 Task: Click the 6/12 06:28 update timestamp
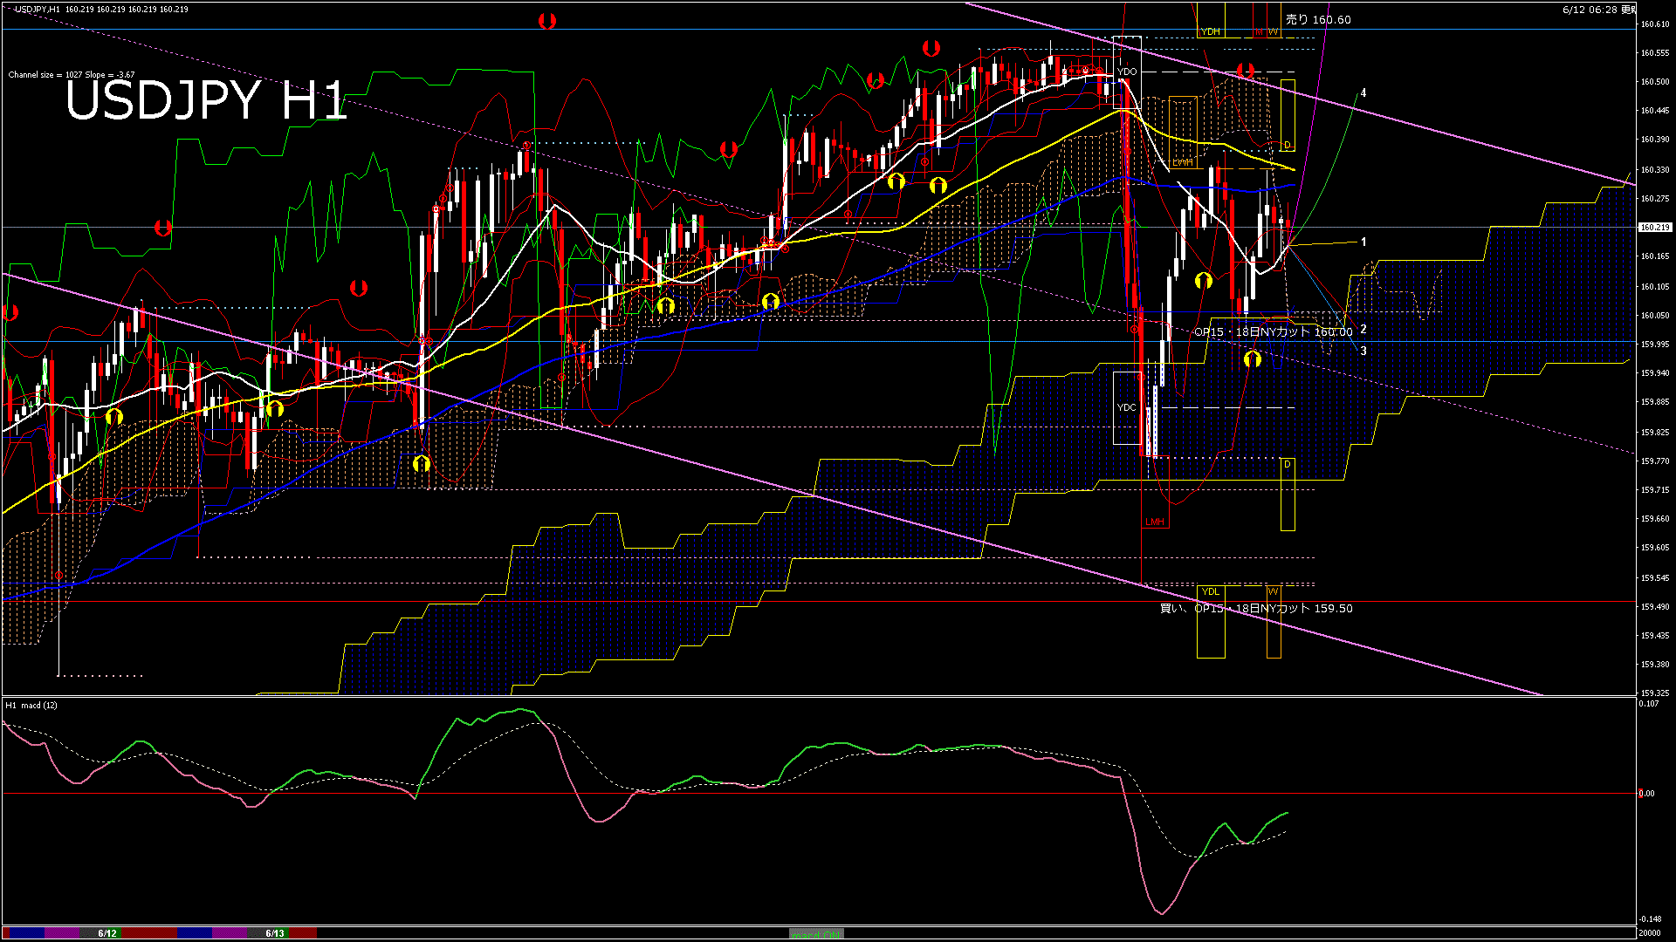(x=1598, y=10)
